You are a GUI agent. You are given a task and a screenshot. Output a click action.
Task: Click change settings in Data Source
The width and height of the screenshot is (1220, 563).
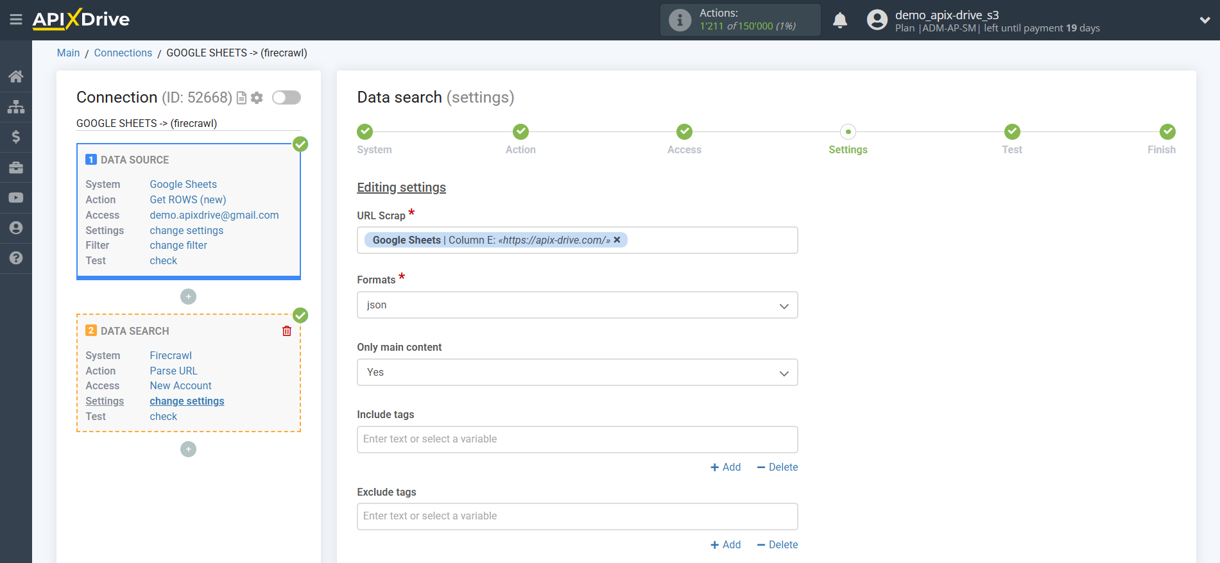tap(187, 231)
